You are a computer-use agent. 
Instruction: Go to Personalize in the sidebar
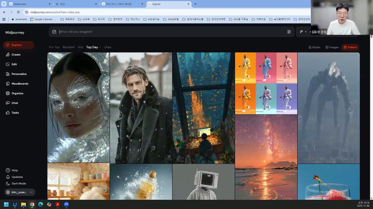tap(19, 74)
